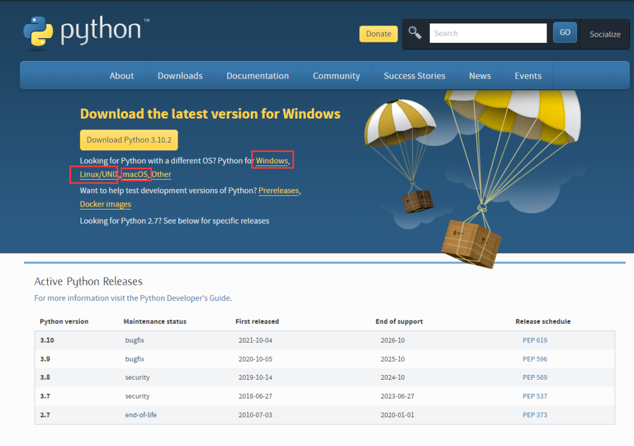The height and width of the screenshot is (446, 634).
Task: Open the Community menu
Action: [336, 76]
